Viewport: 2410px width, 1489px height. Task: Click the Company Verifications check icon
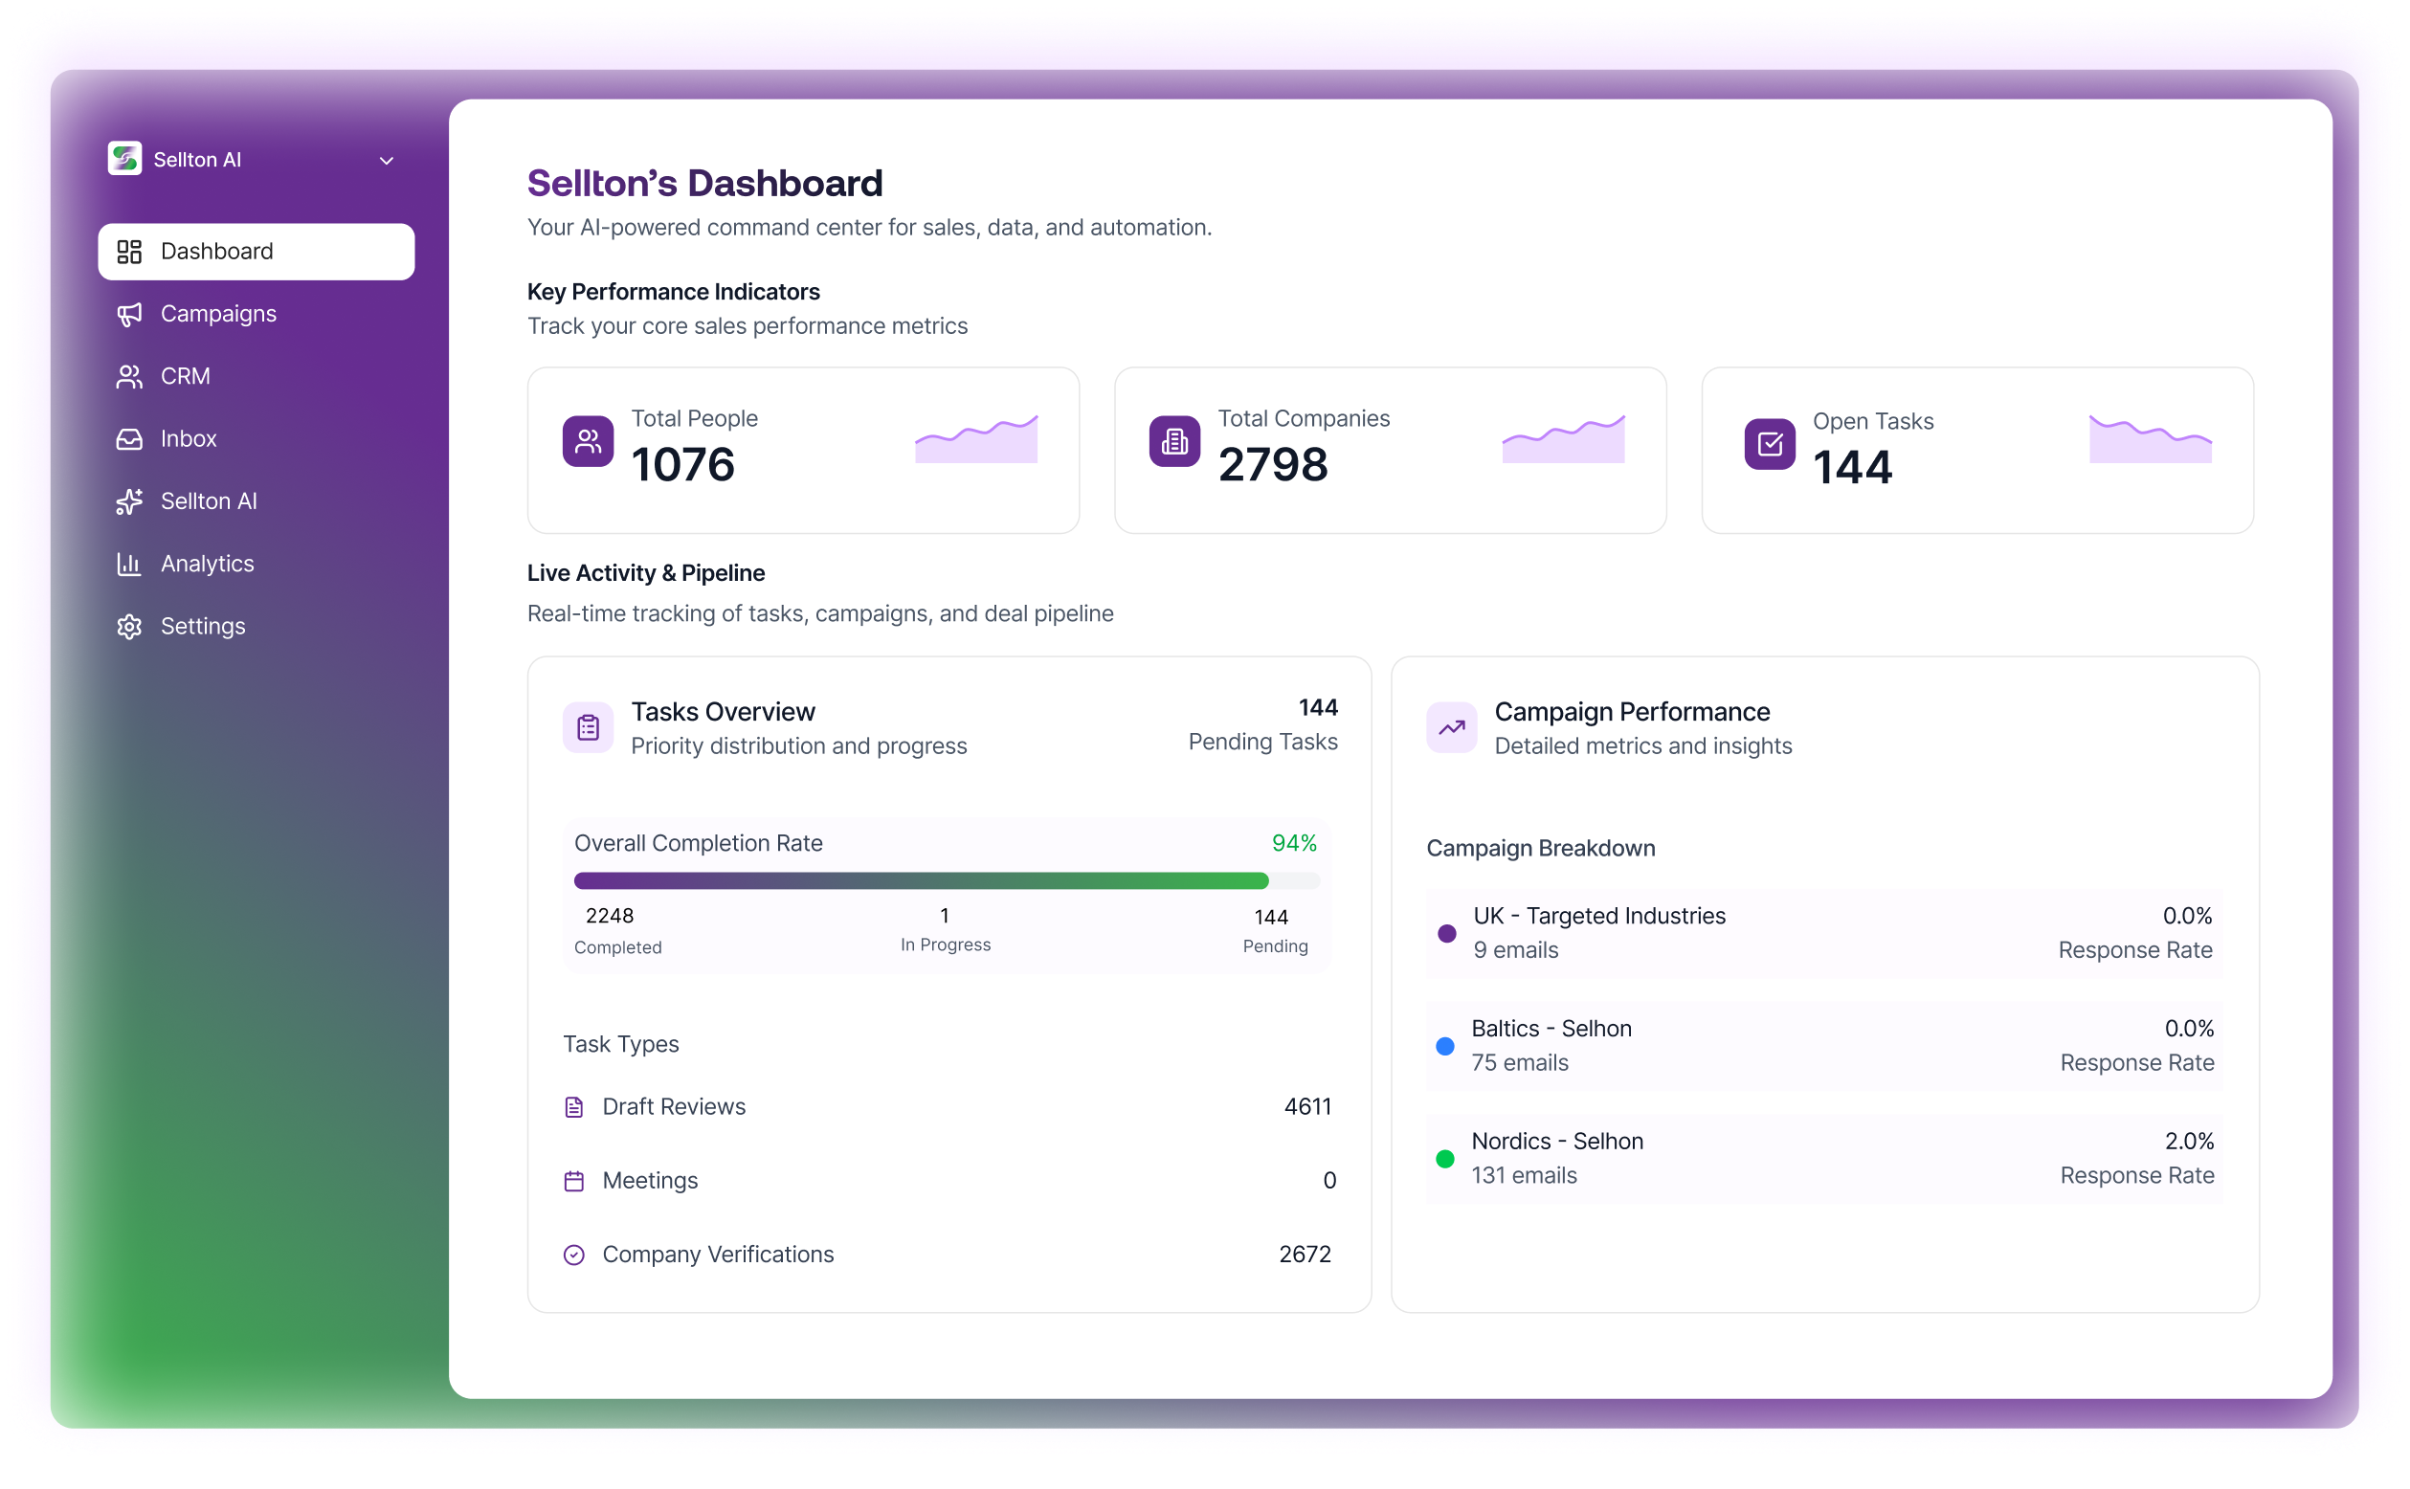coord(572,1255)
